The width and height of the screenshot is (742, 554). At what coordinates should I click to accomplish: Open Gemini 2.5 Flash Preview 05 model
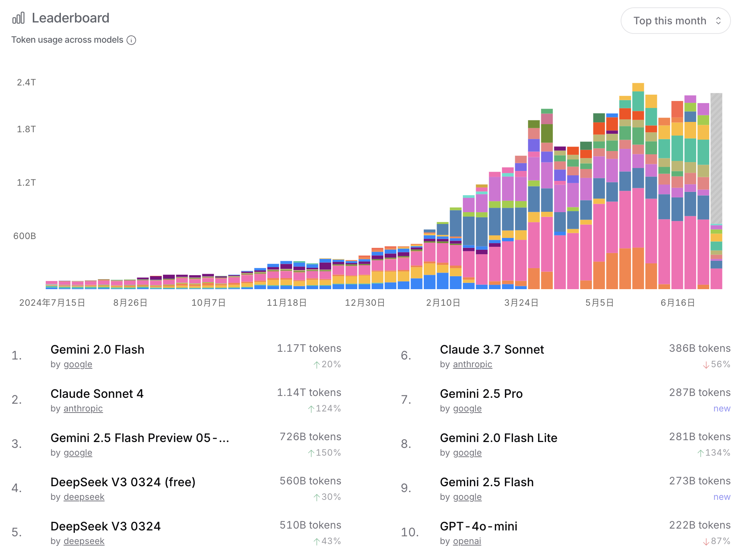[x=140, y=438]
